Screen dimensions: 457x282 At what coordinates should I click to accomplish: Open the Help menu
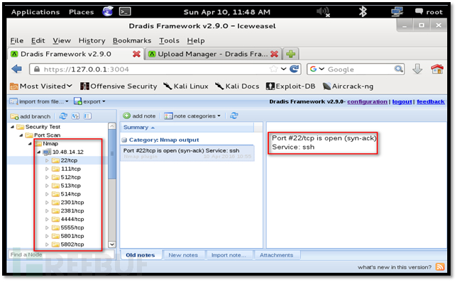(196, 40)
